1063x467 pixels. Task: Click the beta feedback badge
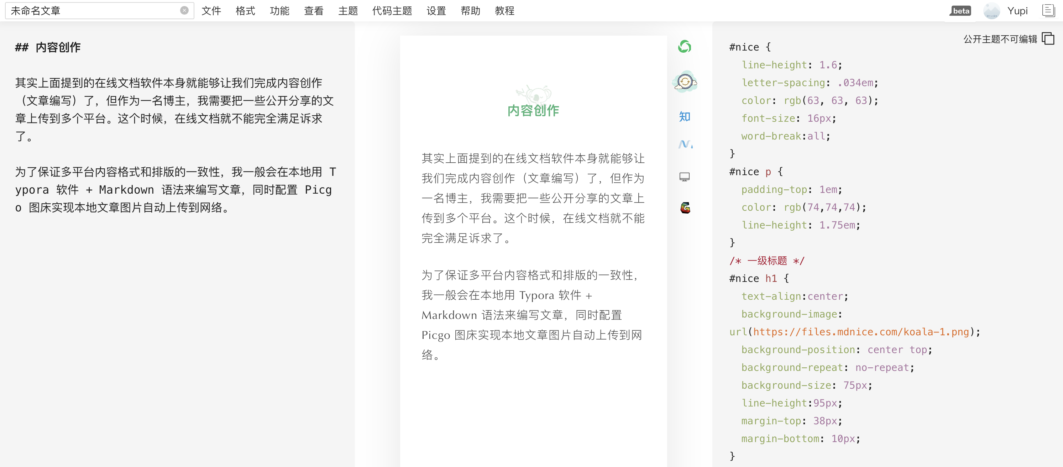[961, 11]
